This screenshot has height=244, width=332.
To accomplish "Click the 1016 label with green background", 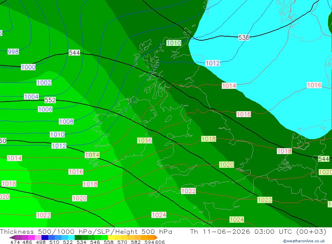I will coord(145,140).
